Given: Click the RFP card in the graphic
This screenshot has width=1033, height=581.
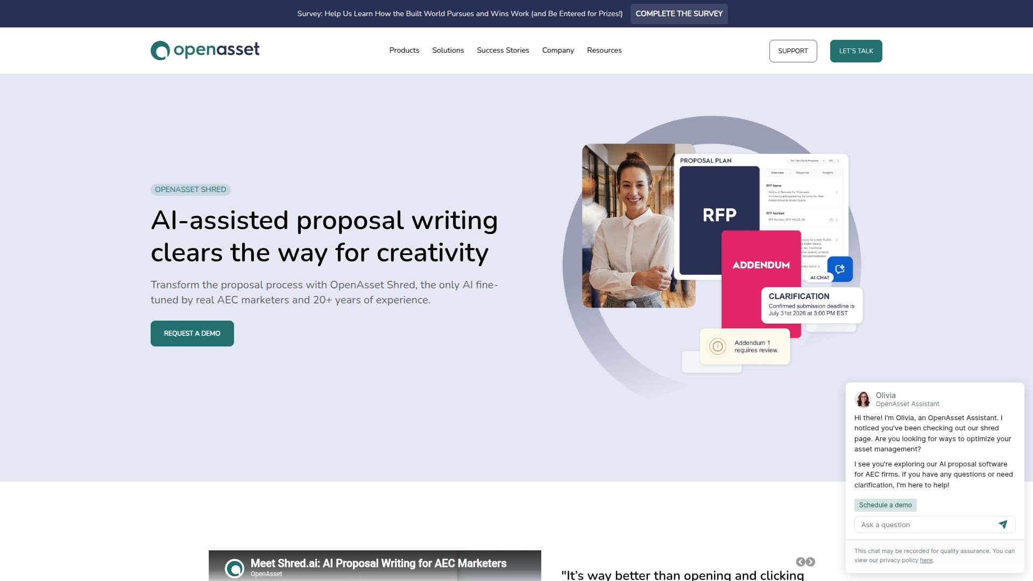Looking at the screenshot, I should (x=719, y=215).
